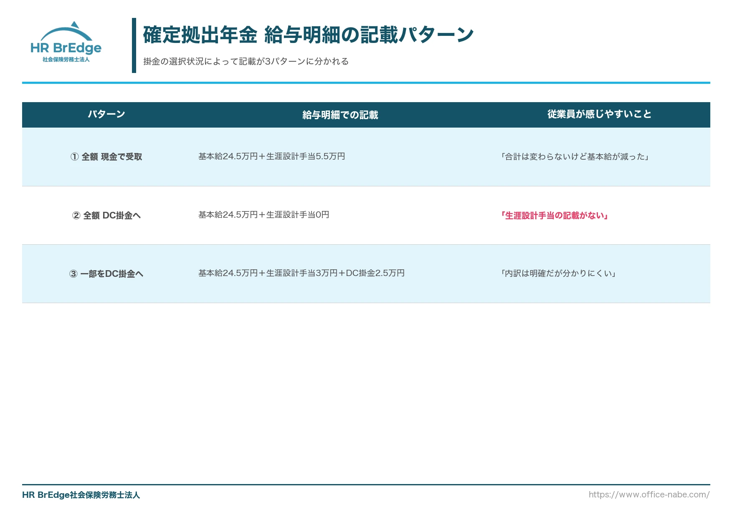Open the https://www.office-nabe.com/ link

coord(649,494)
